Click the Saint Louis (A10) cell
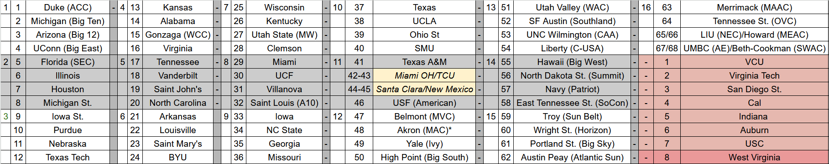The image size is (829, 164). pos(284,103)
